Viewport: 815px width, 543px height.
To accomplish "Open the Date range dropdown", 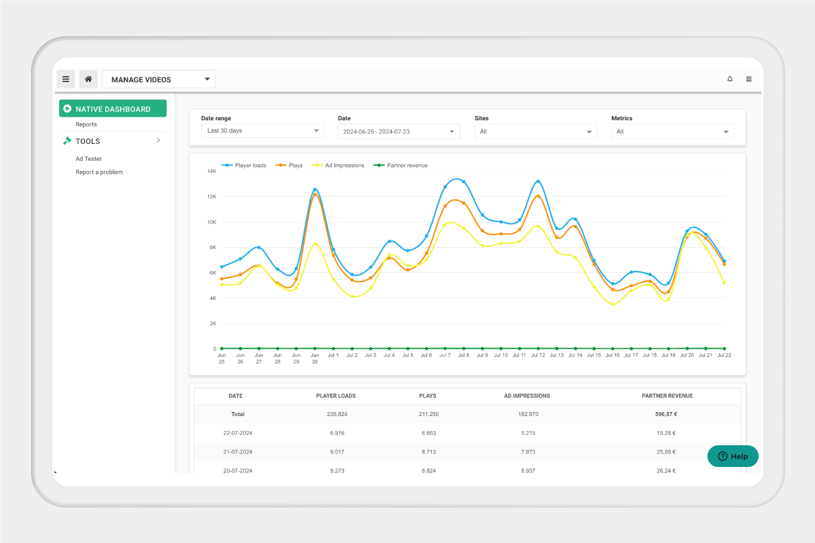I will 262,131.
